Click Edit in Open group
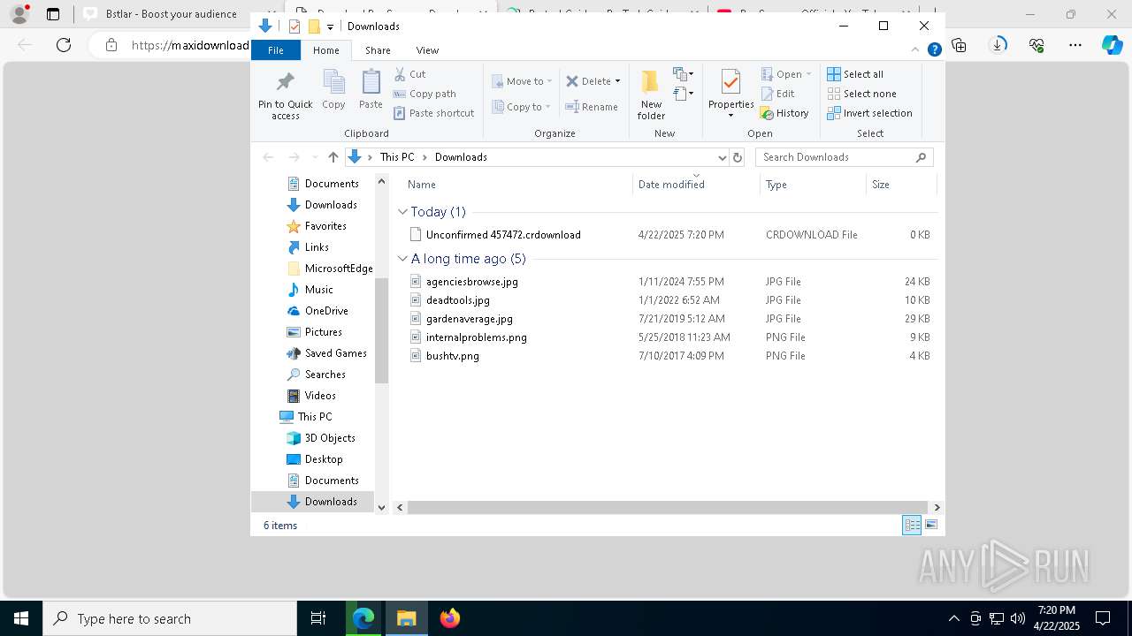 [x=777, y=94]
